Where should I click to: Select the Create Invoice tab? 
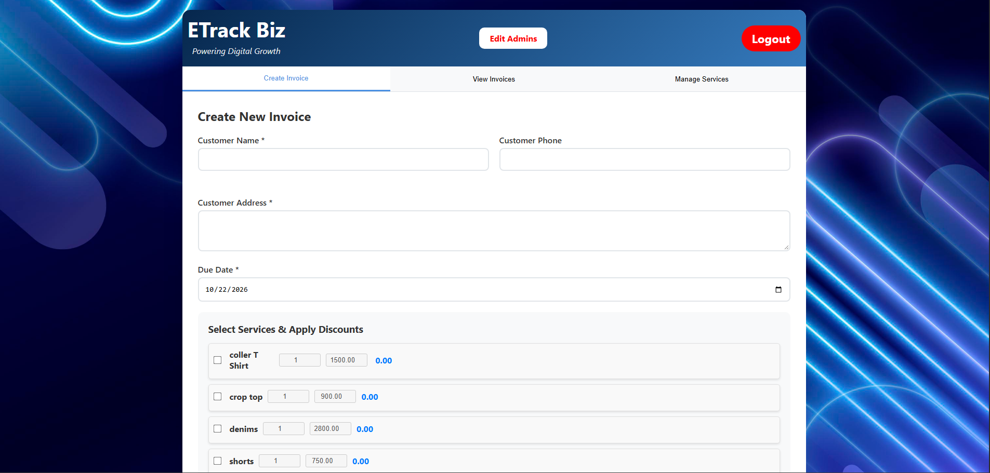pos(286,78)
